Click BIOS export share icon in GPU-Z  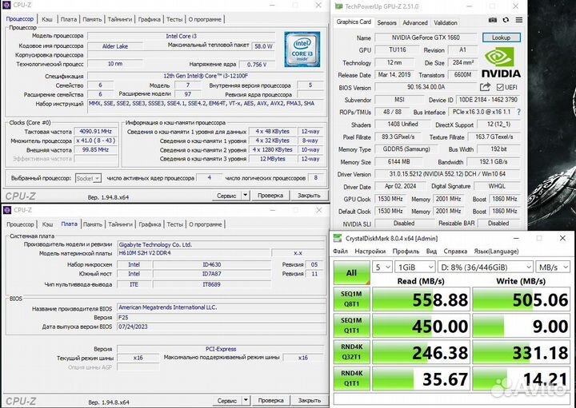[x=485, y=87]
